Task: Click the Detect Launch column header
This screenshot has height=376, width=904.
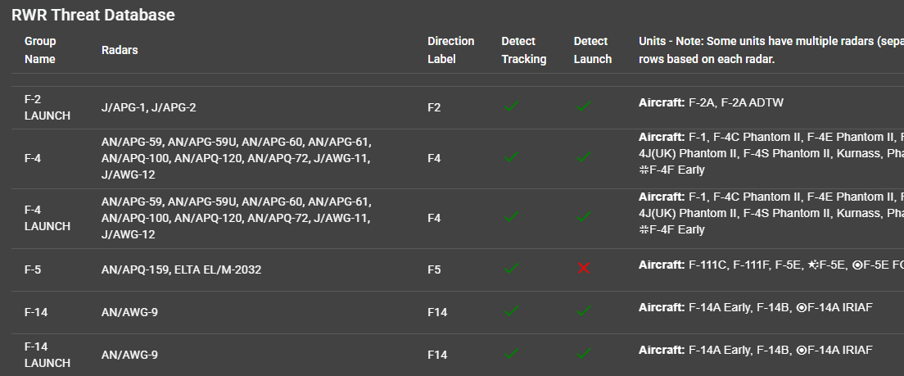Action: 592,50
